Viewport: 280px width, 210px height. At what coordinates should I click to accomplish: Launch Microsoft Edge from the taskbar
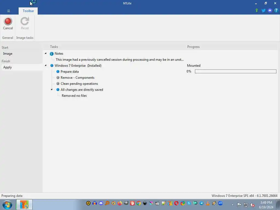(183, 203)
